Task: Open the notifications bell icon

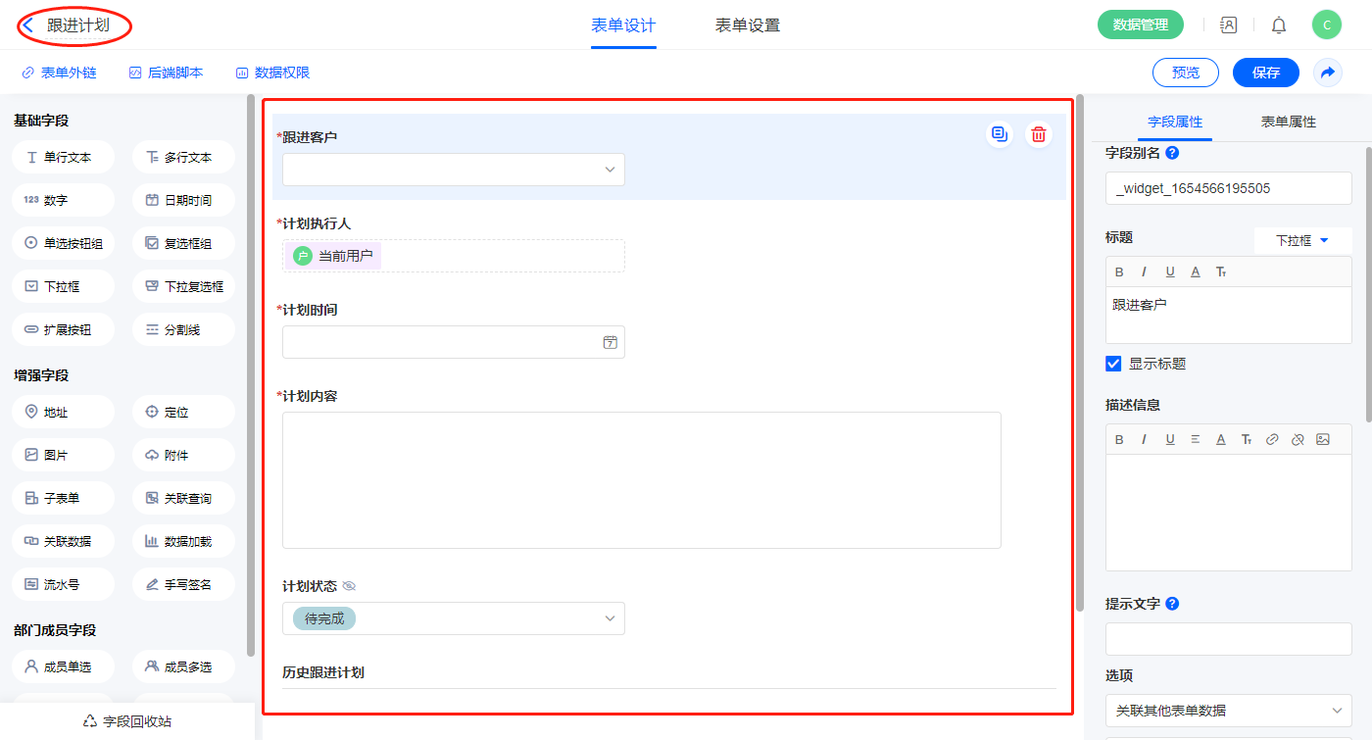Action: click(1279, 25)
